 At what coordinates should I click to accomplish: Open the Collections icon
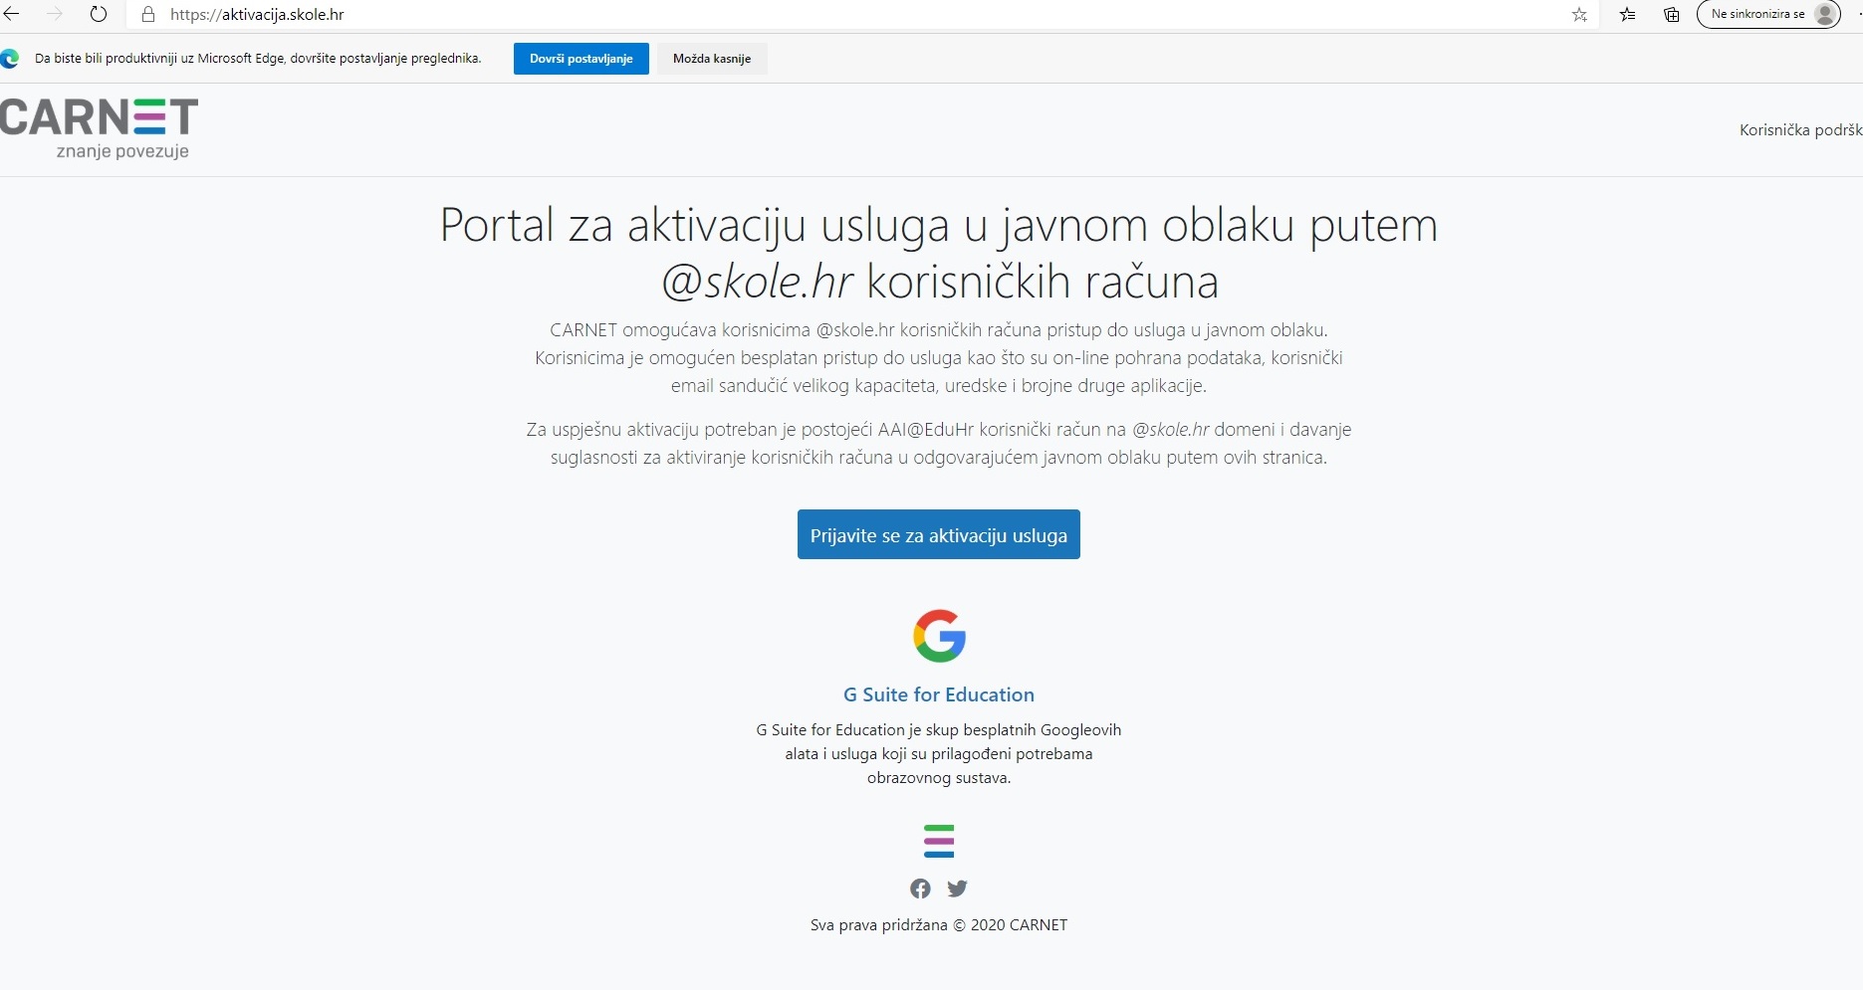(1672, 15)
